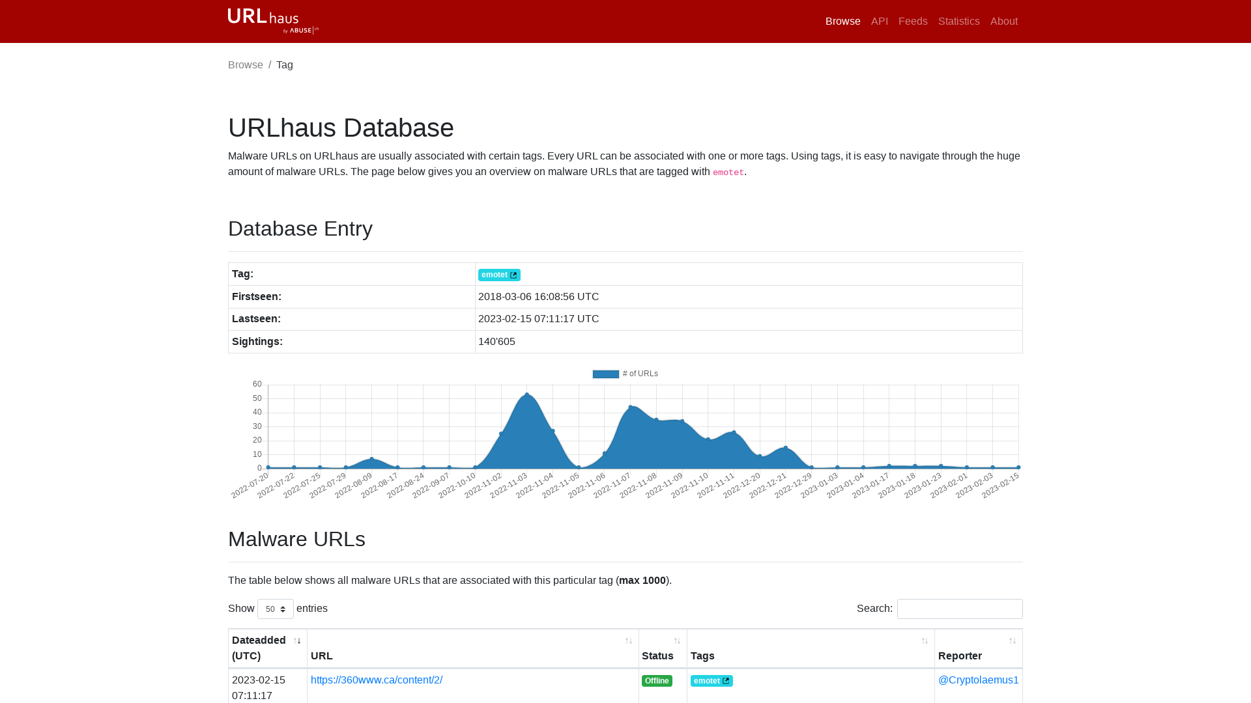The height and width of the screenshot is (703, 1251).
Task: Click the URLhaus Database title
Action: pos(341,128)
